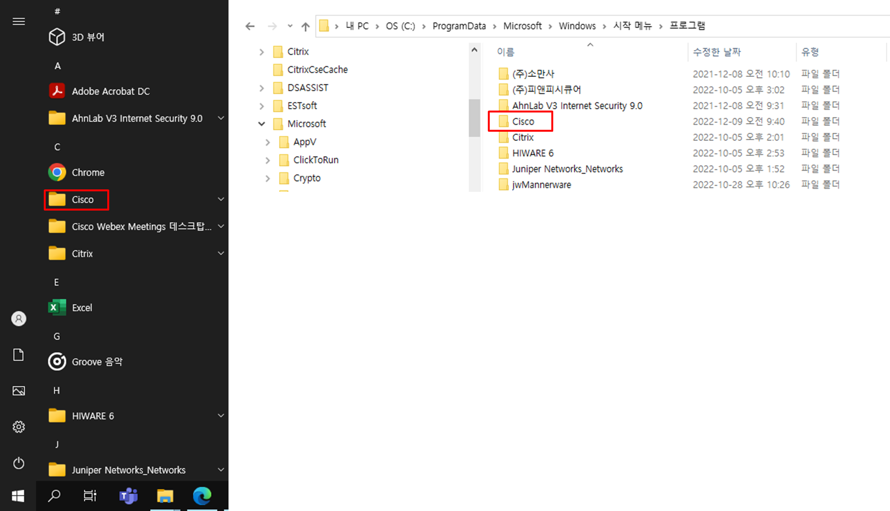The height and width of the screenshot is (511, 890).
Task: Open the Pictures icon in Start sidebar
Action: pyautogui.click(x=19, y=391)
